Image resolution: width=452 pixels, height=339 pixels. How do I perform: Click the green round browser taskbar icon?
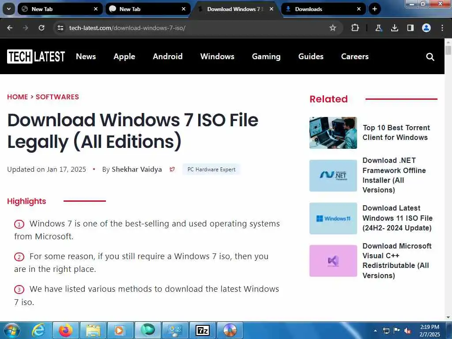(147, 330)
